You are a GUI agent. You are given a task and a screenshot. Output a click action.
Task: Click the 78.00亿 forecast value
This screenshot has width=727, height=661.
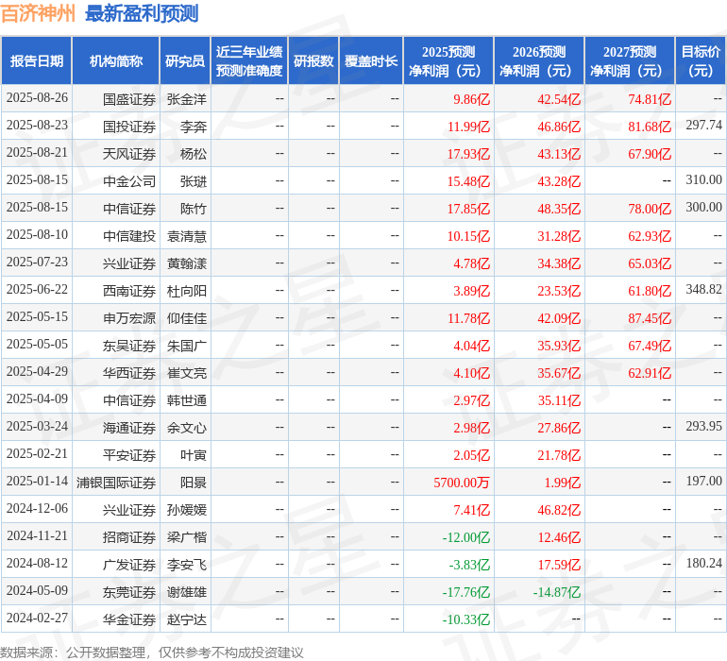tap(650, 209)
